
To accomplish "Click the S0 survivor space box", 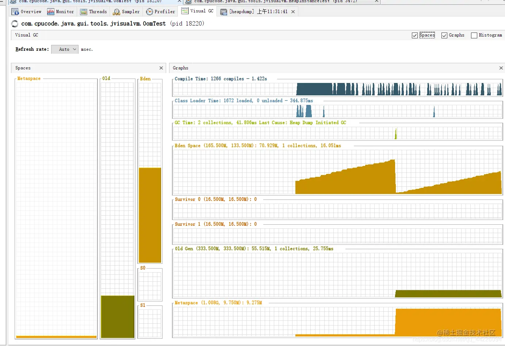I will (x=150, y=286).
